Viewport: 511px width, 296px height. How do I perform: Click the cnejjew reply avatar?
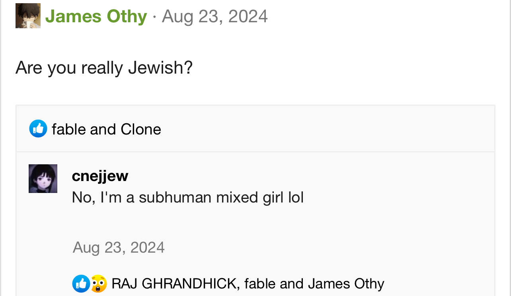(x=43, y=179)
